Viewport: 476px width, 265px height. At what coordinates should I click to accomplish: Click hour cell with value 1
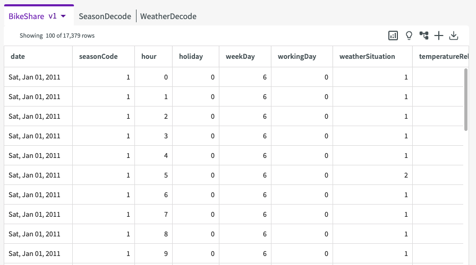pos(154,96)
